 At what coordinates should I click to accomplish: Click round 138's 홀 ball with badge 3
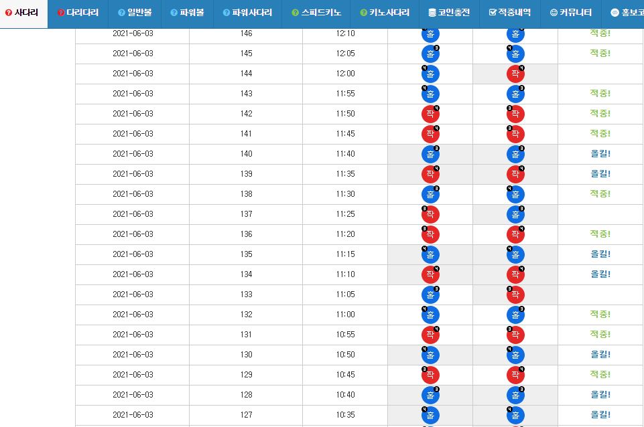pos(430,195)
